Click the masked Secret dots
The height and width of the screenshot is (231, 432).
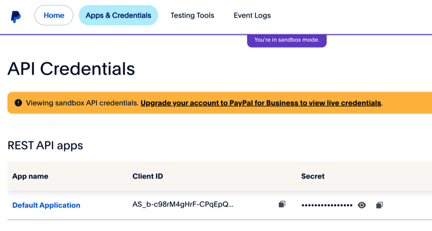(x=327, y=205)
